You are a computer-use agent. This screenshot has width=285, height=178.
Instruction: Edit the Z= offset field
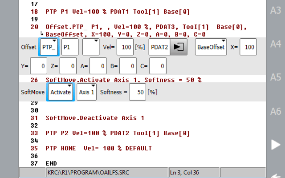click(68, 66)
